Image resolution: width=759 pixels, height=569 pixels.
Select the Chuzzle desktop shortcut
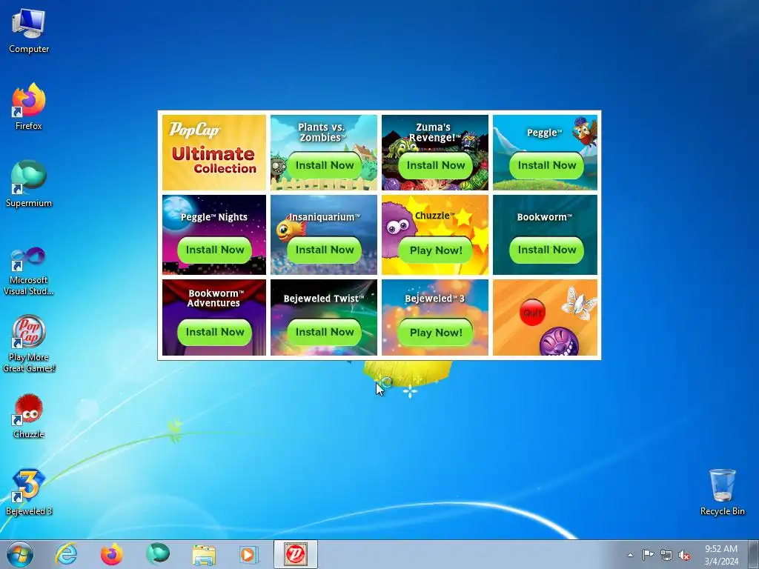click(29, 416)
